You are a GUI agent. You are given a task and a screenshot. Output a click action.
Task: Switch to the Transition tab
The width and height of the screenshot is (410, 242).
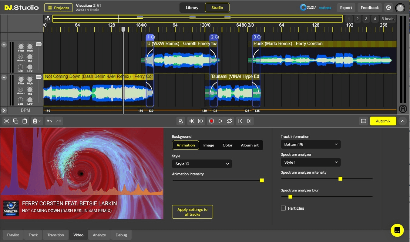click(x=56, y=235)
